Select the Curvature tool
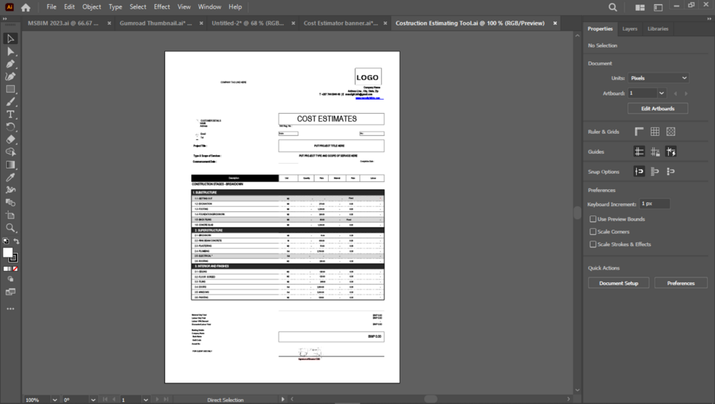This screenshot has width=715, height=404. [10, 77]
